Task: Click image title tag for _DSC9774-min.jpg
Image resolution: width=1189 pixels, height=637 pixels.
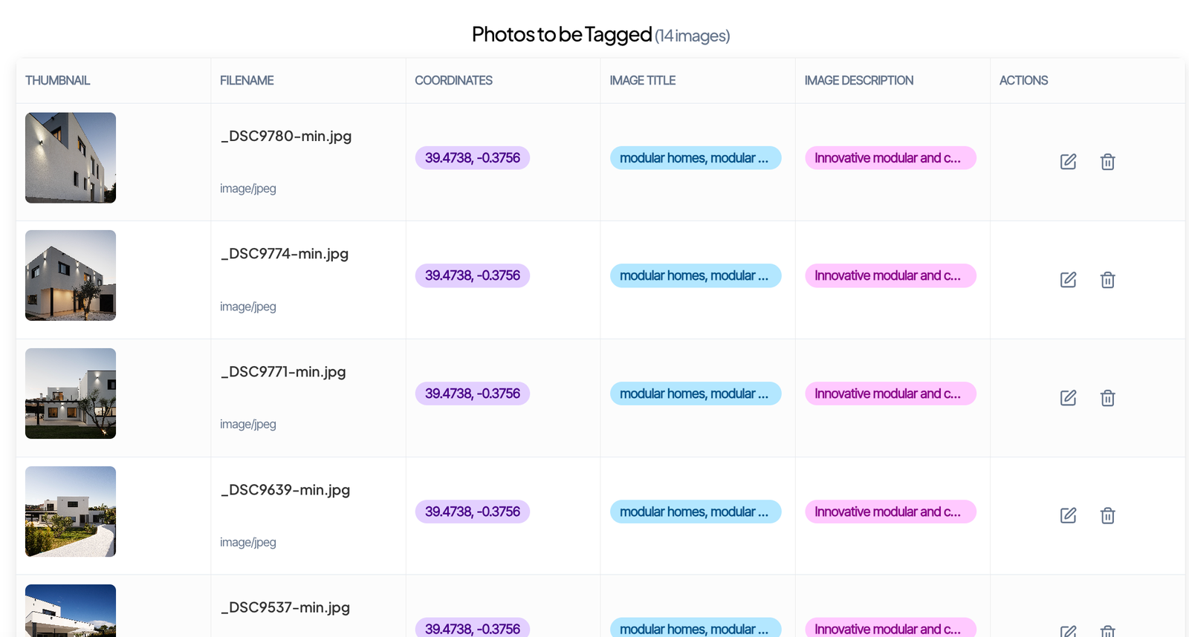Action: click(x=695, y=275)
